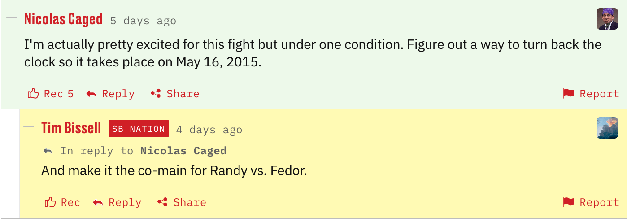Open Tim Bissell's profile from username
The width and height of the screenshot is (627, 219).
[x=71, y=128]
